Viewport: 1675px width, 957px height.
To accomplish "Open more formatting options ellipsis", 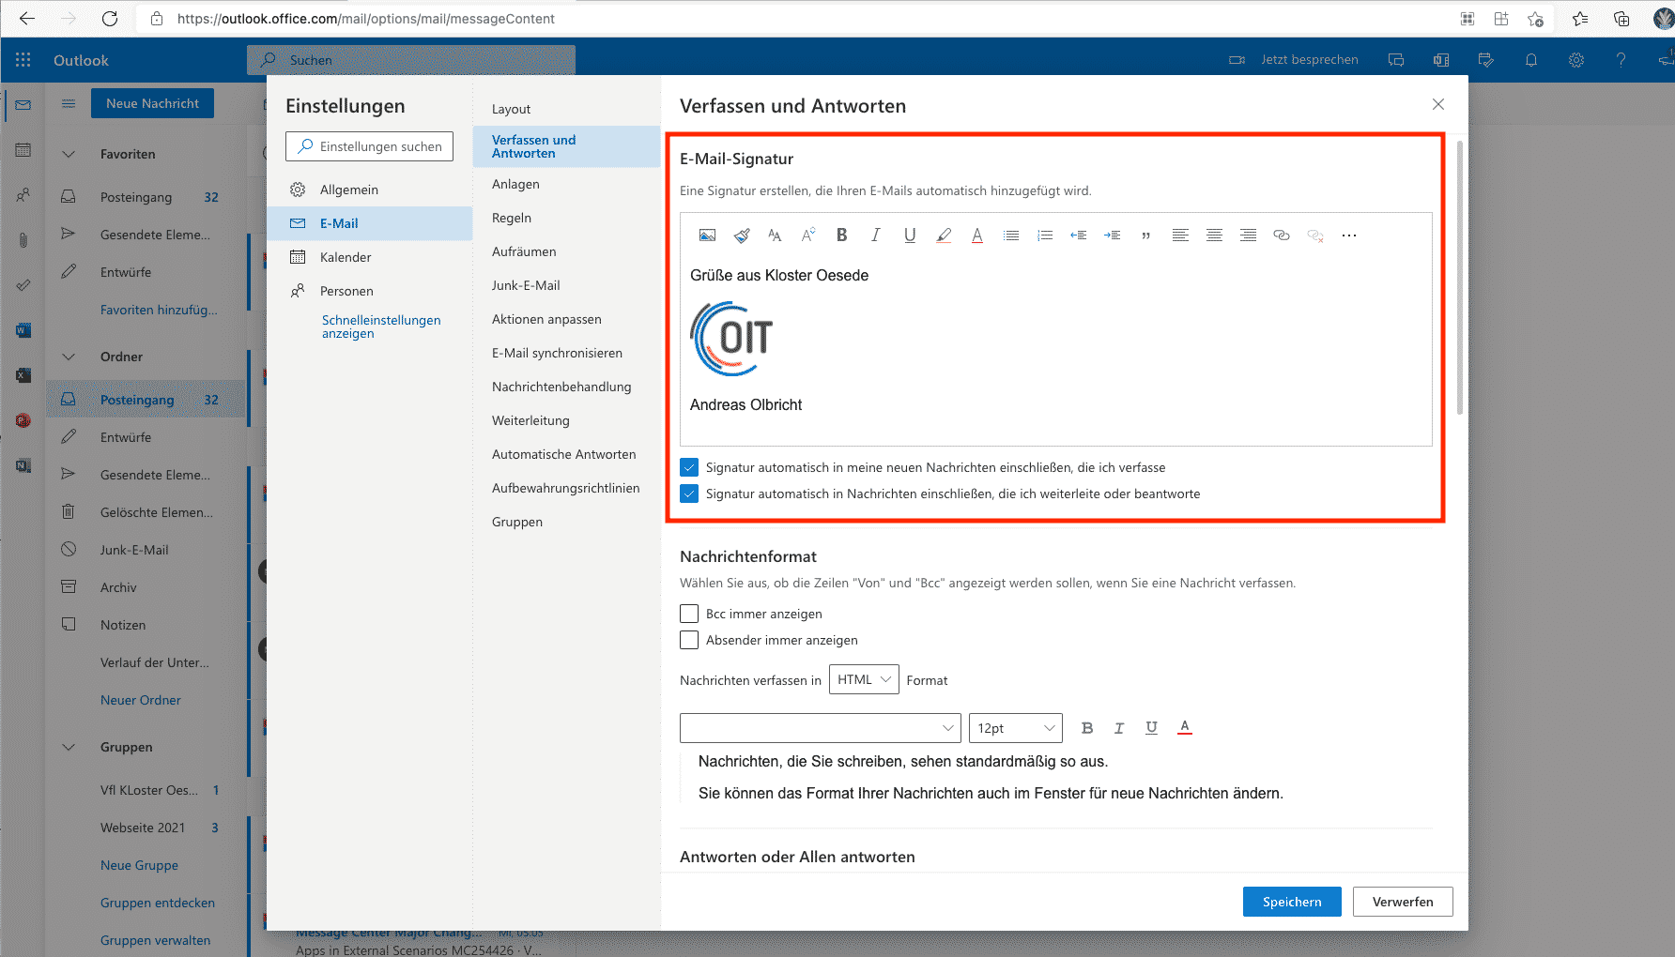I will click(1349, 235).
